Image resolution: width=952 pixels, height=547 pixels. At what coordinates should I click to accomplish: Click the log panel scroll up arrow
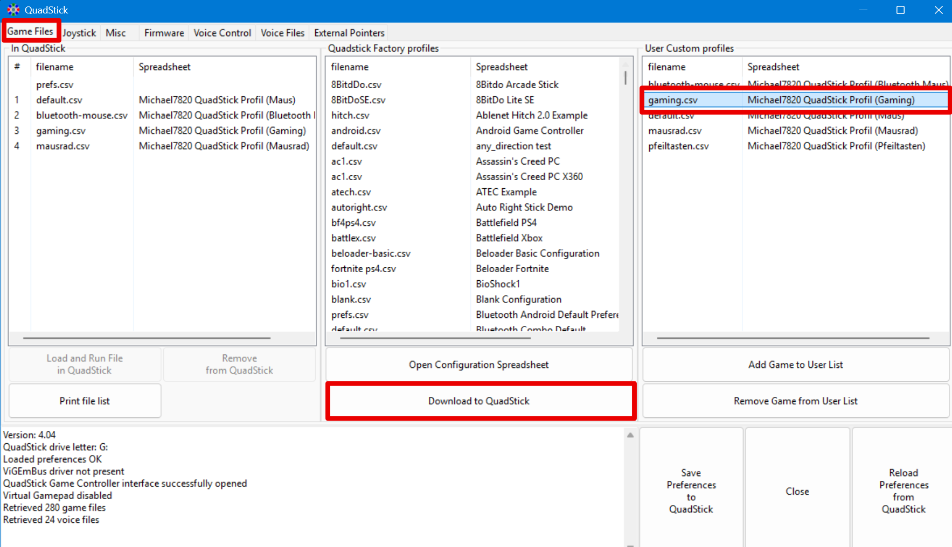click(x=630, y=435)
